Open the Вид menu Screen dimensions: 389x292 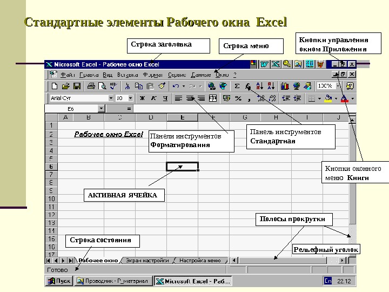[x=108, y=75]
